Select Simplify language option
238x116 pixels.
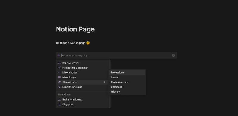pos(82,87)
